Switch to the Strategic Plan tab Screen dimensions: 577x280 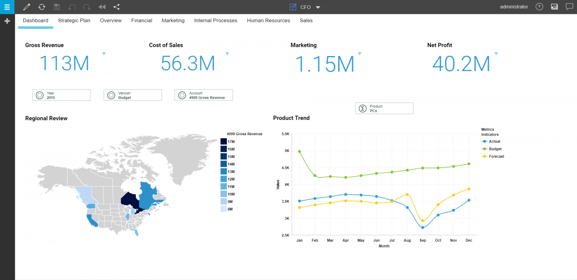74,21
